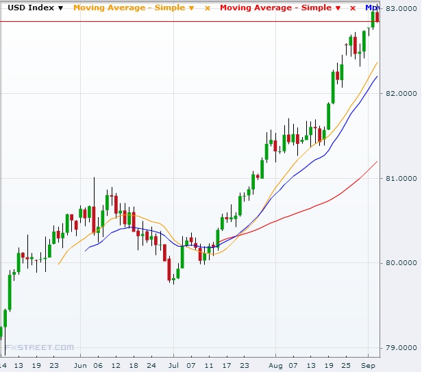Image resolution: width=422 pixels, height=372 pixels.
Task: Remove the orange Moving Average indicator
Action: click(206, 8)
